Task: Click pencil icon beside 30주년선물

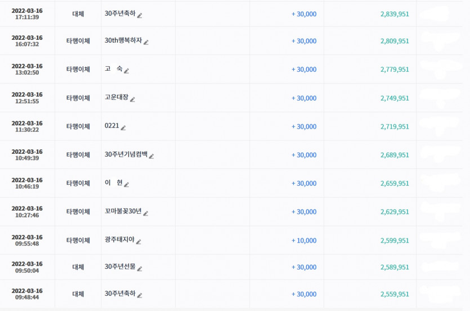Action: click(140, 268)
